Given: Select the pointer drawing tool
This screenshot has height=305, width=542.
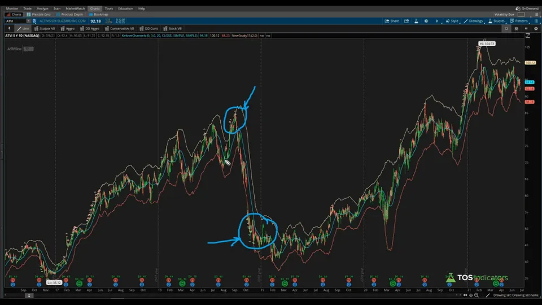Looking at the screenshot, I should coord(10,29).
